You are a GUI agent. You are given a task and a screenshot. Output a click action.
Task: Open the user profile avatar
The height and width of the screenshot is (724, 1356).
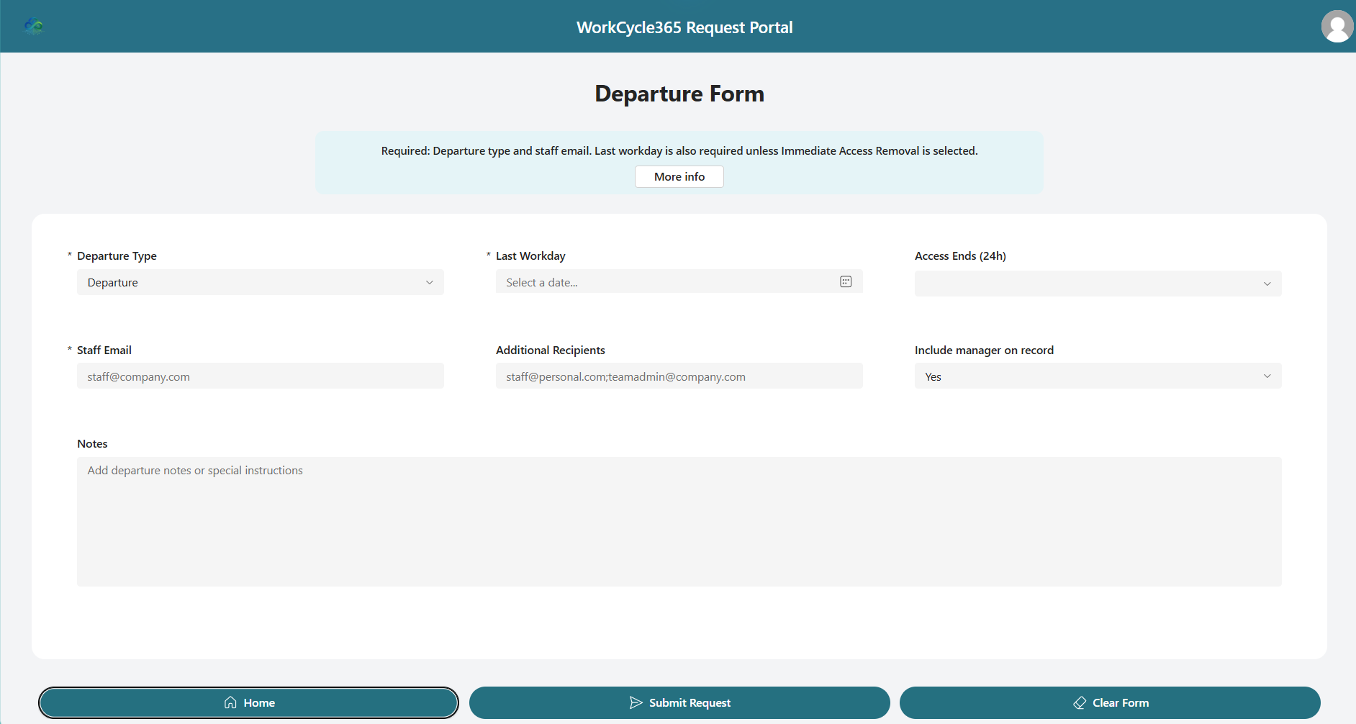1337,27
